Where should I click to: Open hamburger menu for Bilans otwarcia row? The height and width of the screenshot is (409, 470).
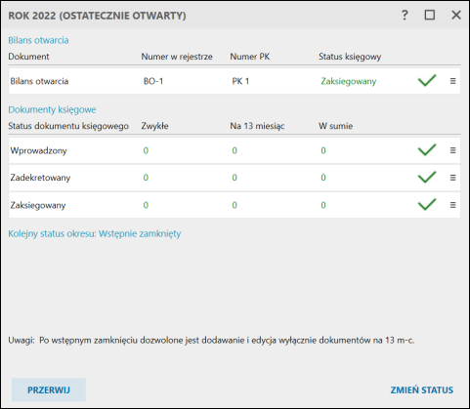tap(452, 81)
